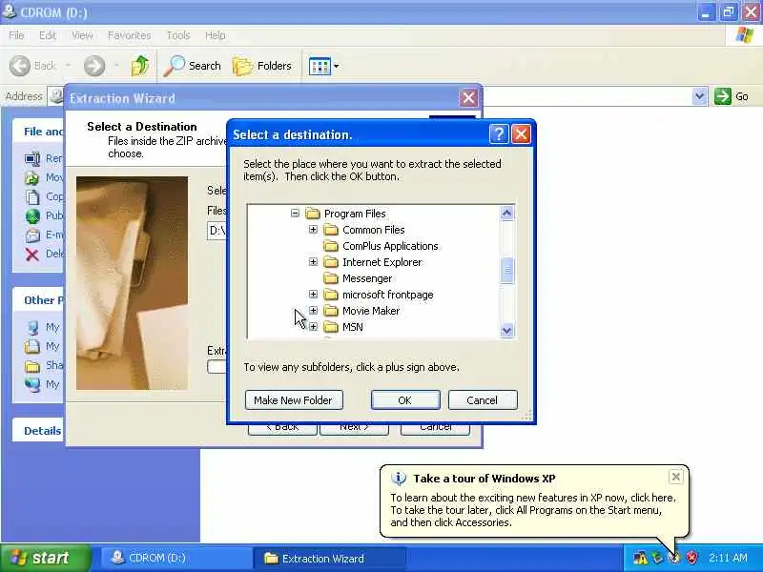Switch to CDROM (D:) taskbar button
The height and width of the screenshot is (572, 763).
pos(175,558)
